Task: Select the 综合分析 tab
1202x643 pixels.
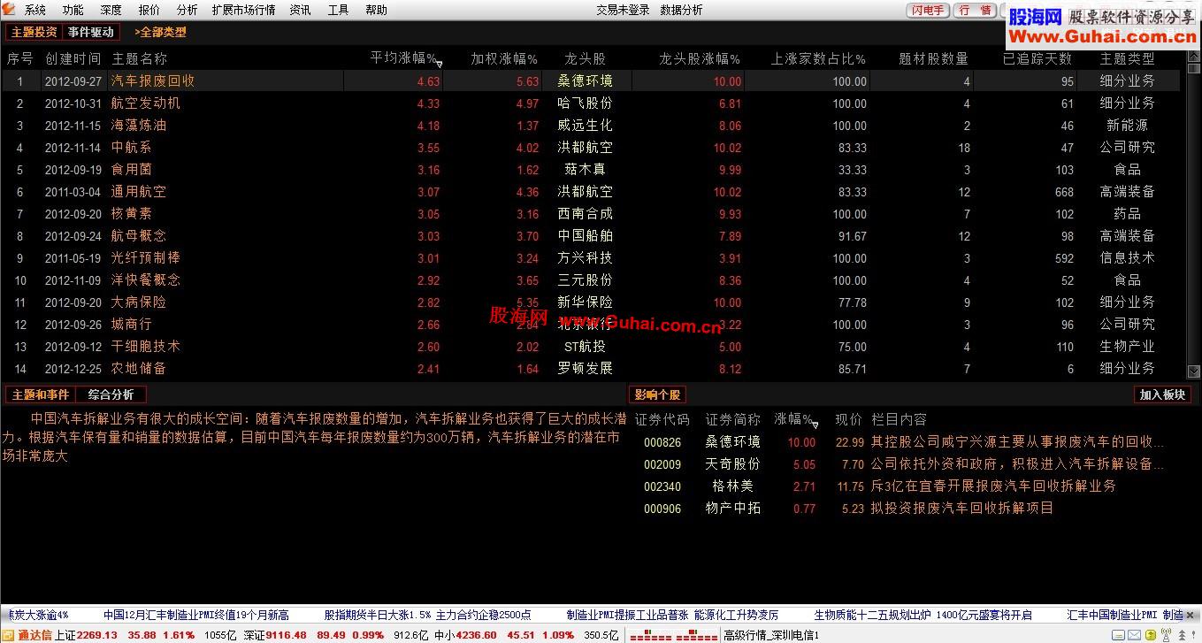Action: [x=111, y=394]
